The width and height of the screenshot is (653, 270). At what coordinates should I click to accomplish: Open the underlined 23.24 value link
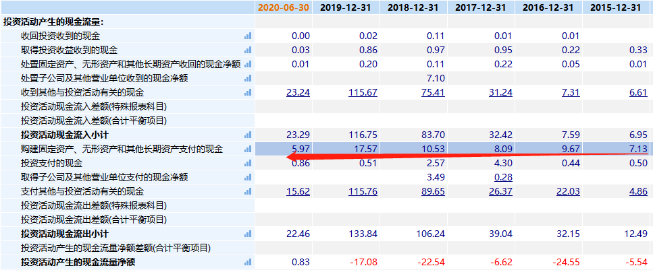[298, 92]
